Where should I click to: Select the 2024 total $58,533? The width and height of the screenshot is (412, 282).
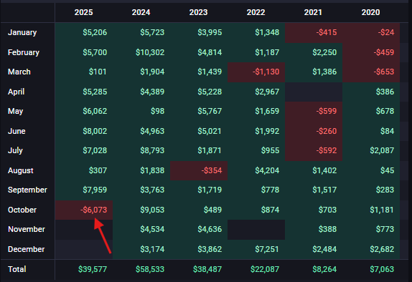[150, 269]
